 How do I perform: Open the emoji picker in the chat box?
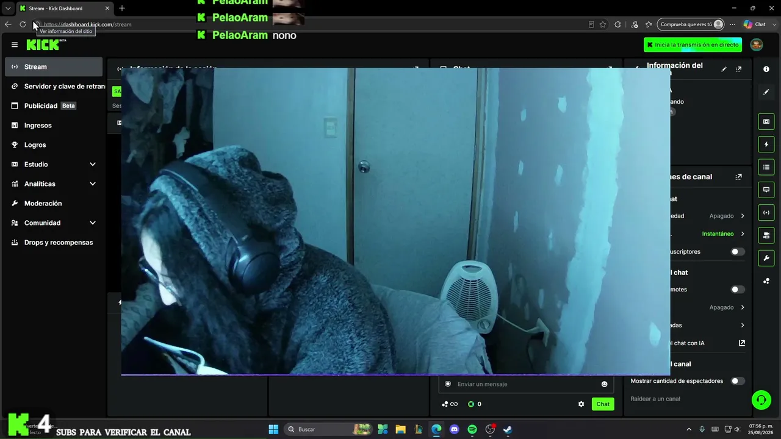pos(605,384)
